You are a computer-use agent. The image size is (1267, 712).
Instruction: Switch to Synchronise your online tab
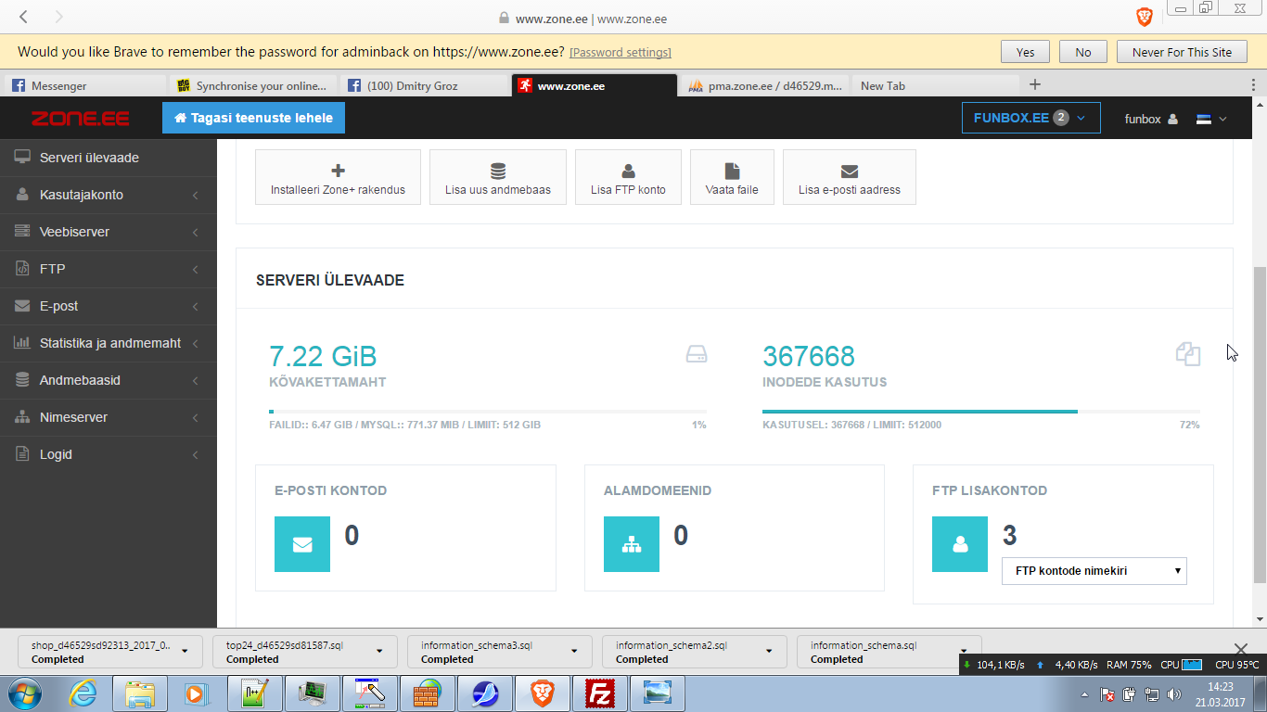click(253, 85)
